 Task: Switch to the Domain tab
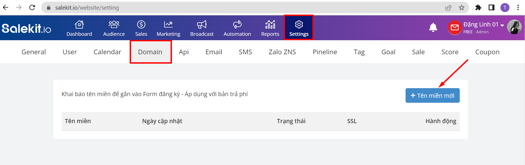coord(150,52)
